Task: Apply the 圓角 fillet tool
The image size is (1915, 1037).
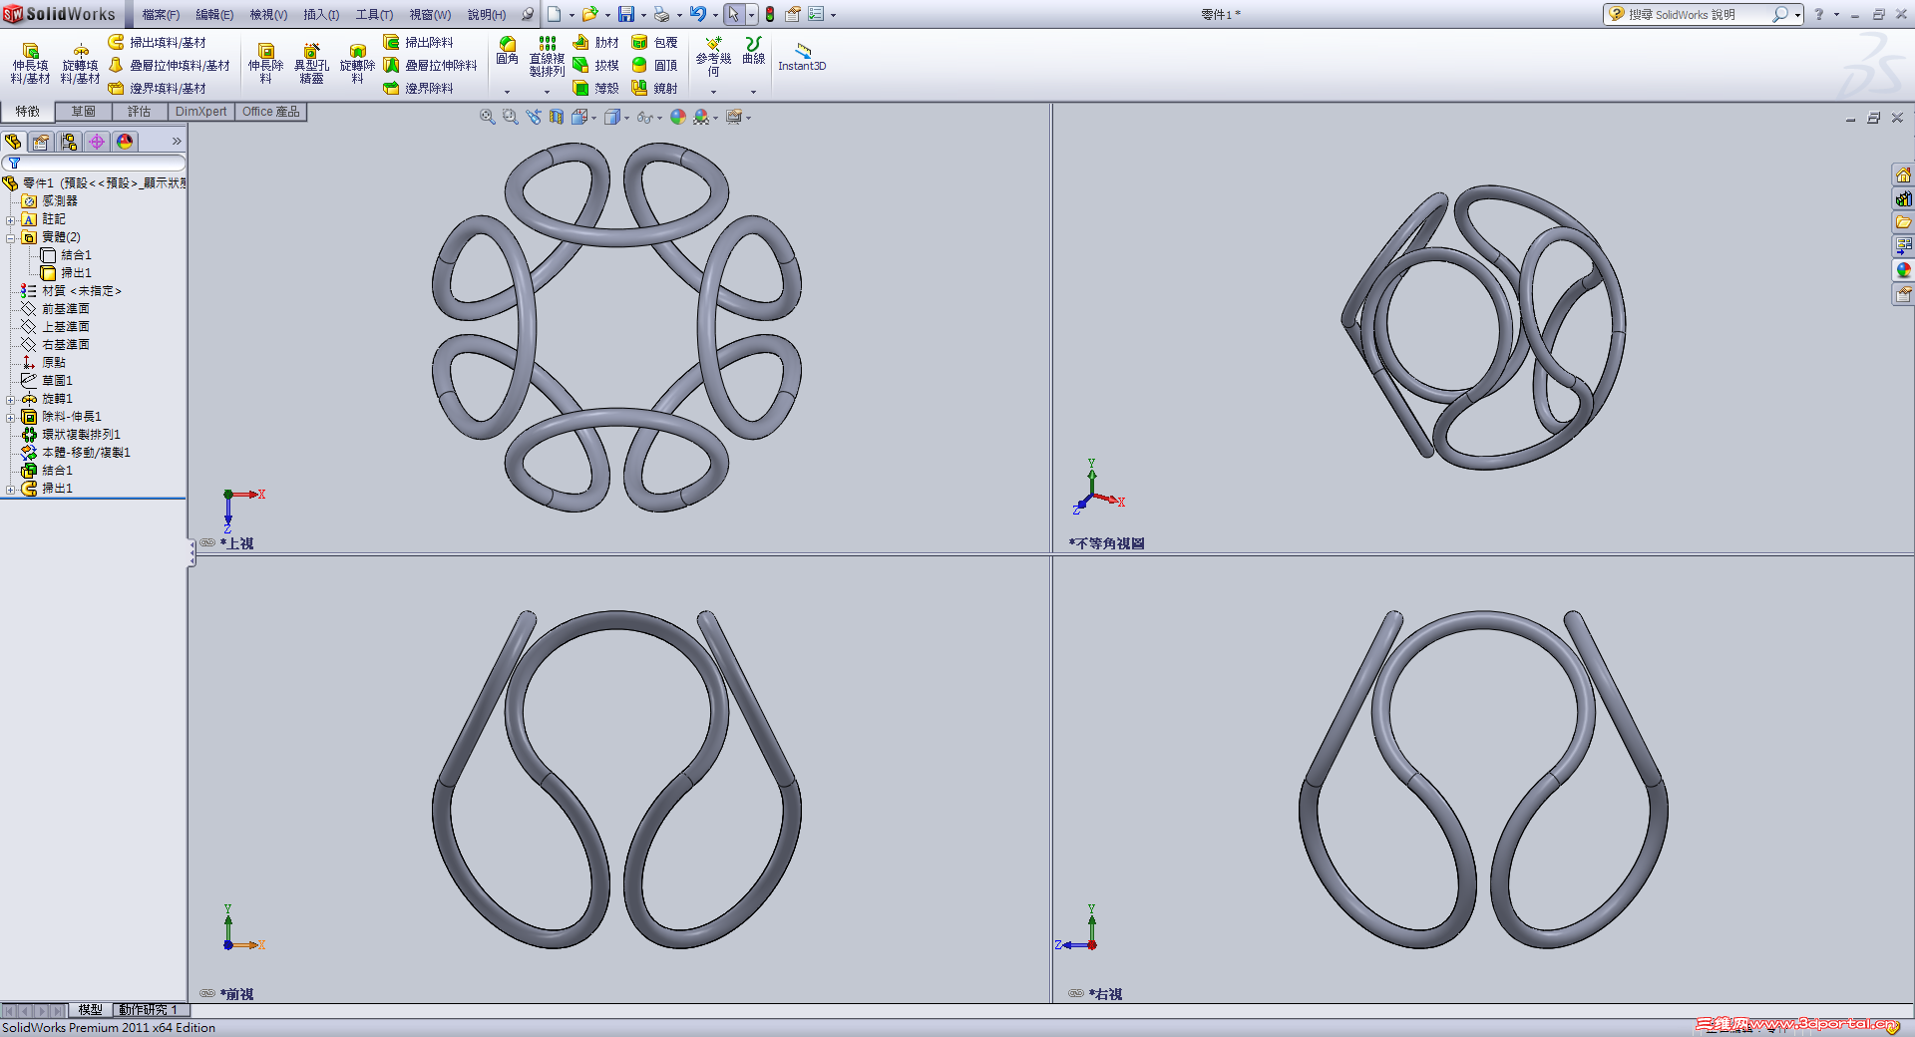Action: click(x=507, y=51)
